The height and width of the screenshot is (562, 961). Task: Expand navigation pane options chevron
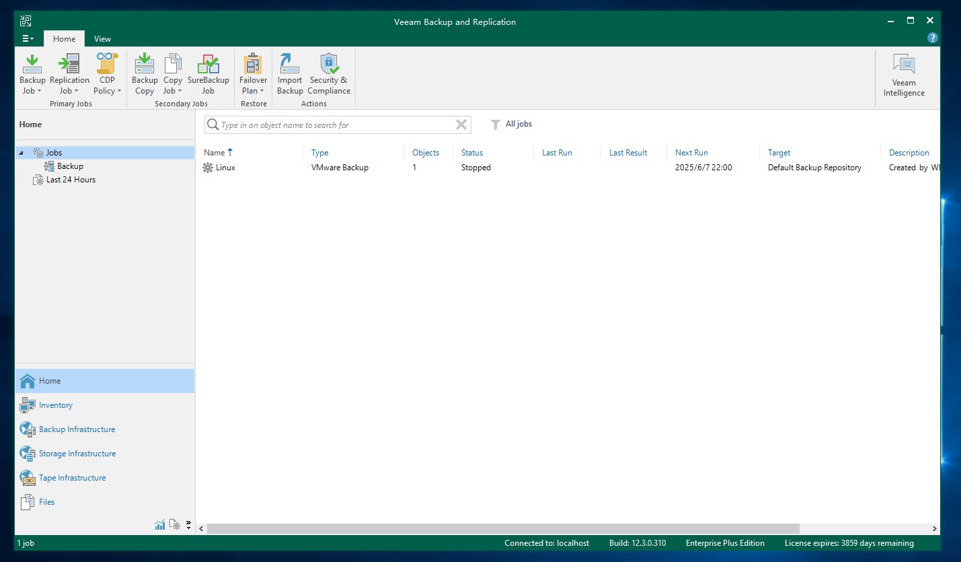click(188, 525)
